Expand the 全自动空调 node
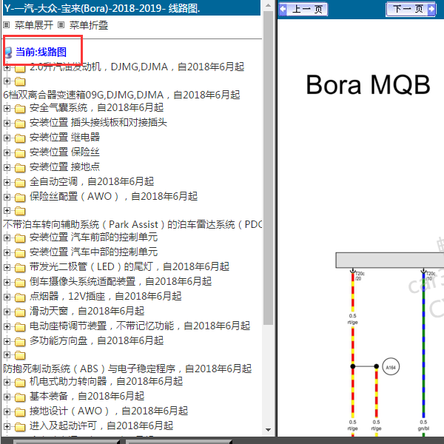The height and width of the screenshot is (444, 444). pos(7,182)
